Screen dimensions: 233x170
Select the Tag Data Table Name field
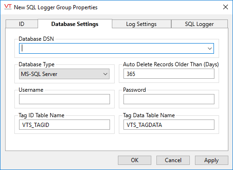(x=169, y=125)
